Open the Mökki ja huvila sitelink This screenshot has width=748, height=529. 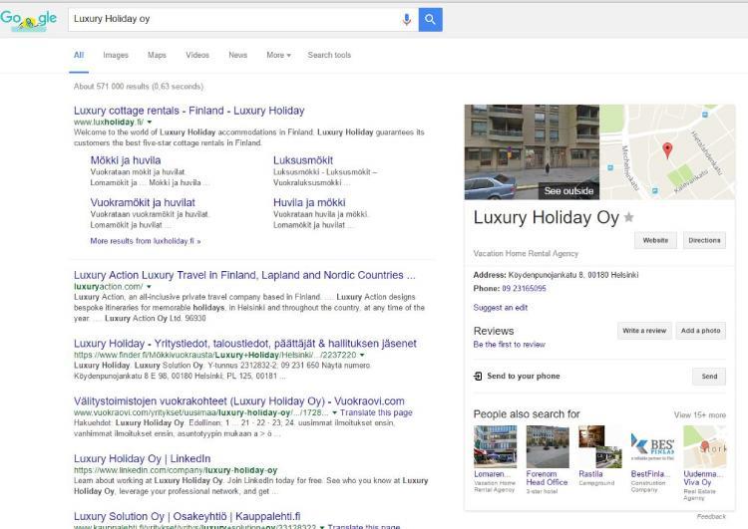[x=126, y=160]
